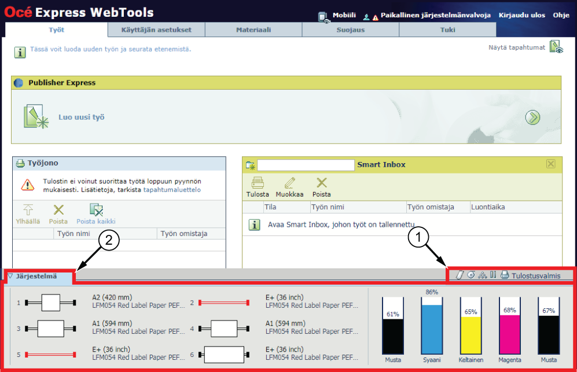Open the Ohje help link

point(561,15)
